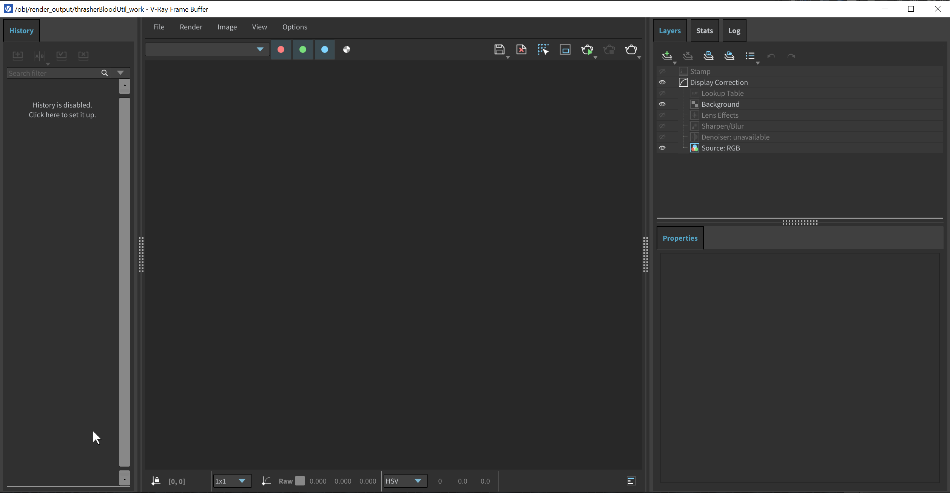
Task: Select the Denoiser: unavailable layer
Action: click(800, 137)
